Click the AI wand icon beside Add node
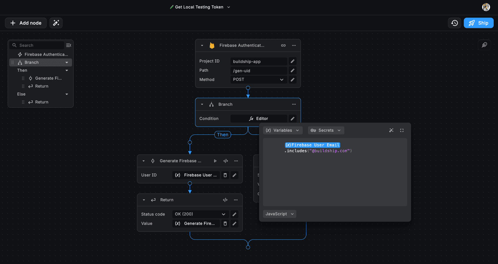The image size is (498, 264). pos(56,23)
